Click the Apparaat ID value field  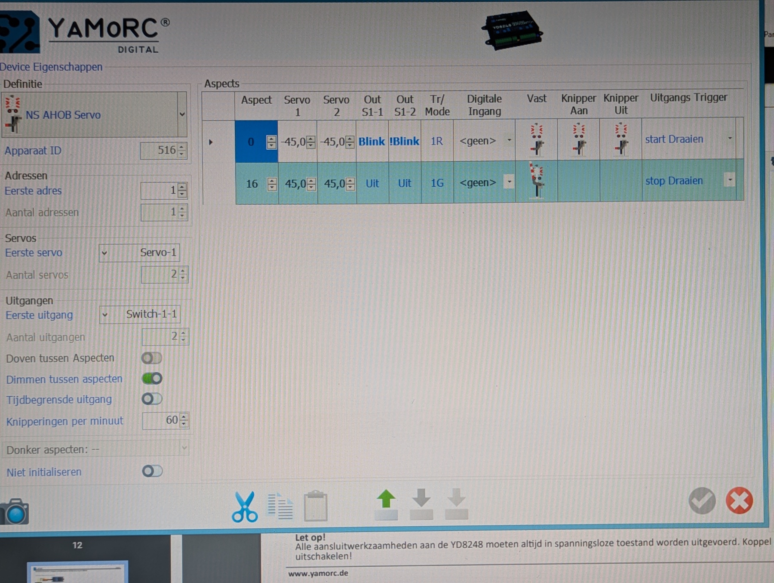(159, 150)
